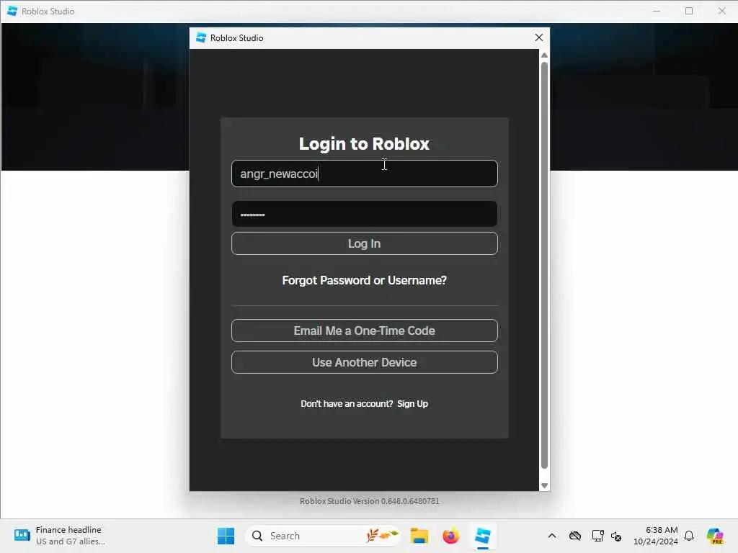Follow the Sign Up link
This screenshot has width=738, height=553.
(412, 404)
